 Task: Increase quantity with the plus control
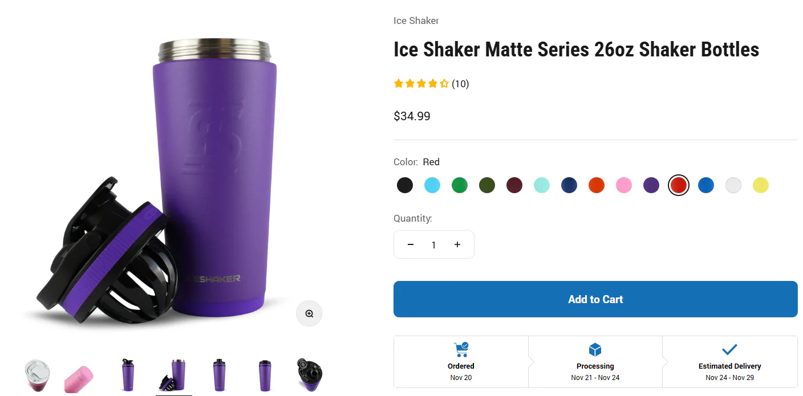coord(457,244)
